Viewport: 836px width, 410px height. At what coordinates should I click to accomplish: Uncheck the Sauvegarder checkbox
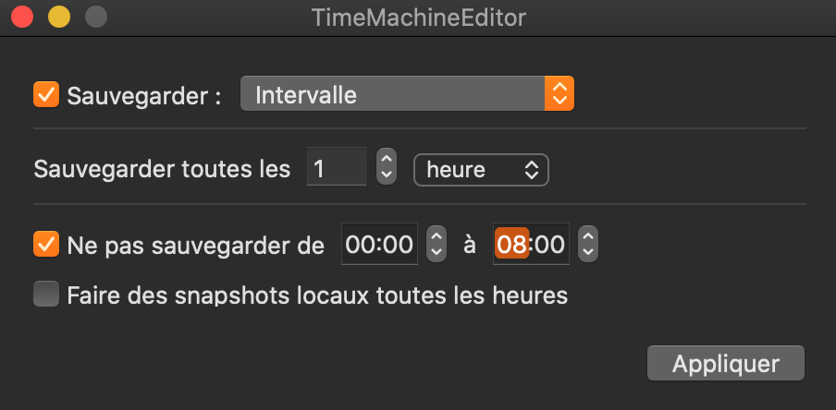click(46, 94)
